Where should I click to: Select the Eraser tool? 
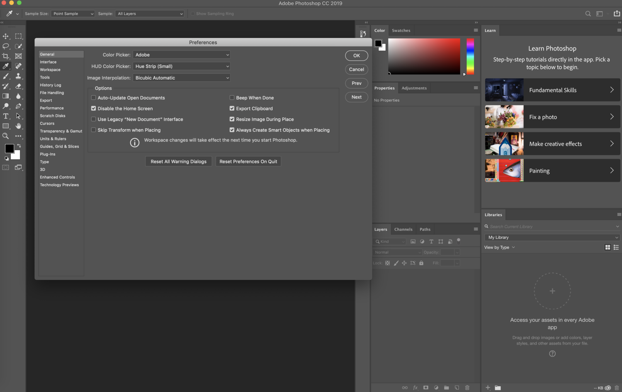[18, 86]
